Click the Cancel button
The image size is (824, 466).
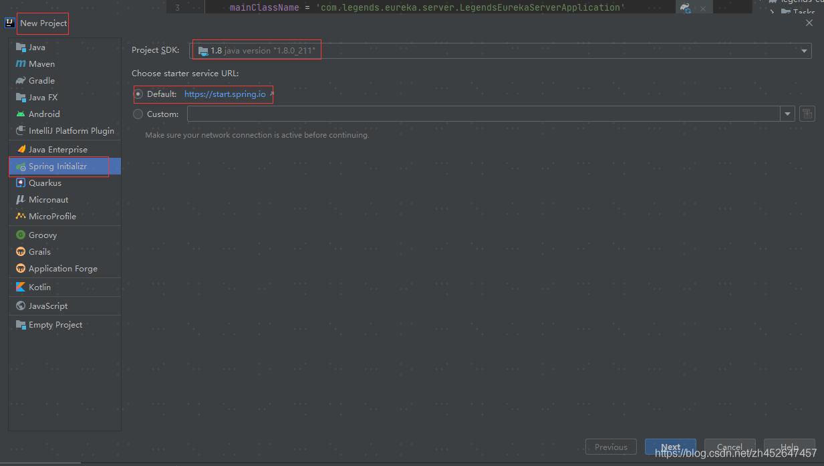pos(729,447)
